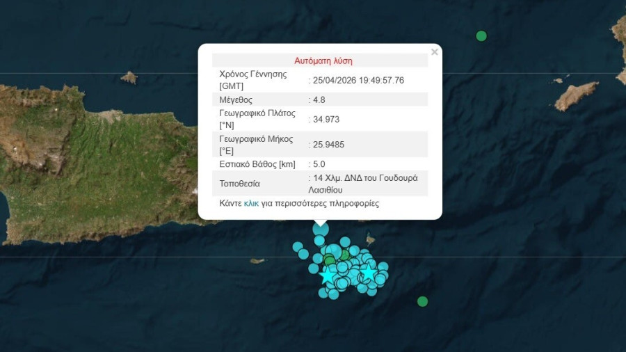Click the tiny island north of Crete
626x352 pixels.
click(x=129, y=77)
